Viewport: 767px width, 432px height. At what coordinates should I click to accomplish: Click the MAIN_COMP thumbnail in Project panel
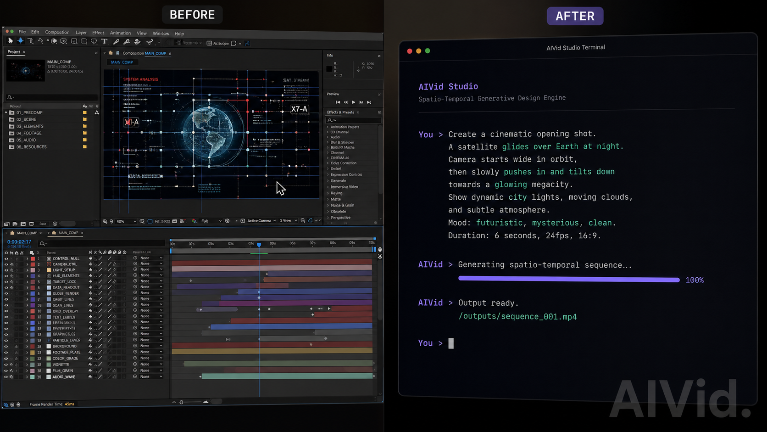[26, 70]
